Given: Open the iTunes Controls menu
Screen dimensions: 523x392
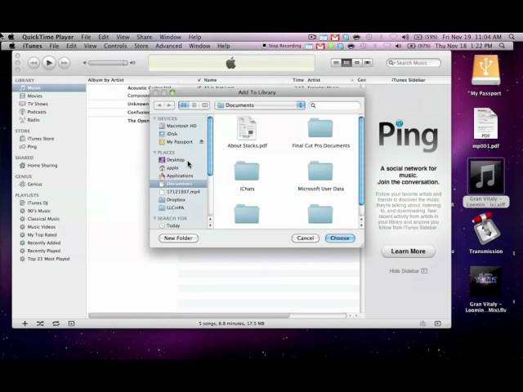Looking at the screenshot, I should [x=115, y=46].
